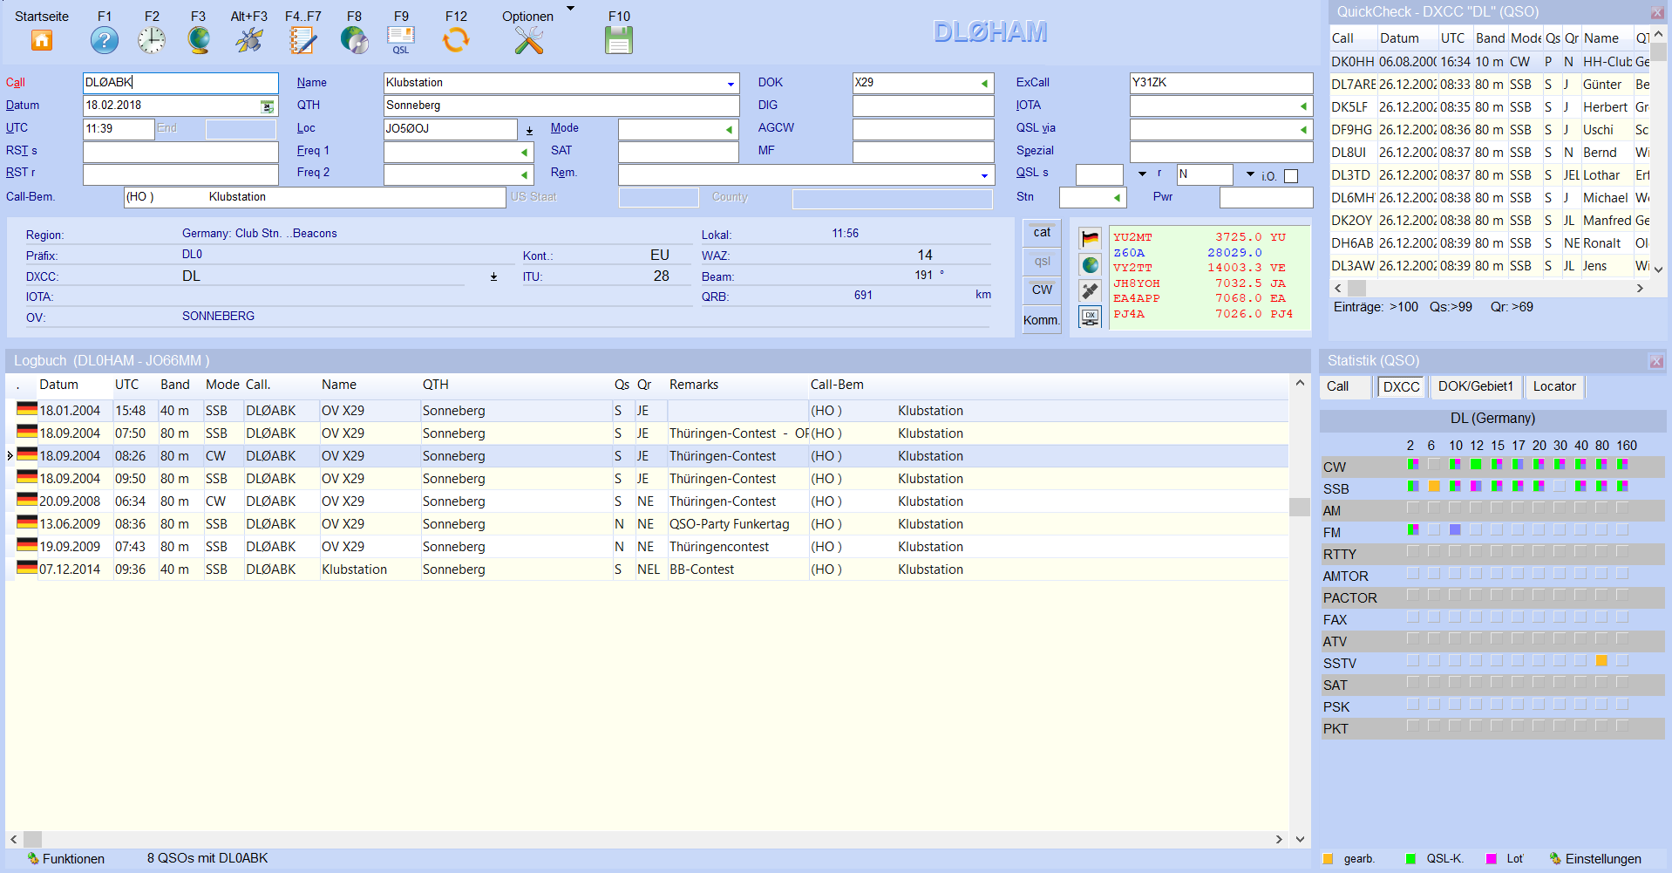Viewport: 1672px width, 873px height.
Task: Click the SSB 12 m magenta status square
Action: (1476, 486)
